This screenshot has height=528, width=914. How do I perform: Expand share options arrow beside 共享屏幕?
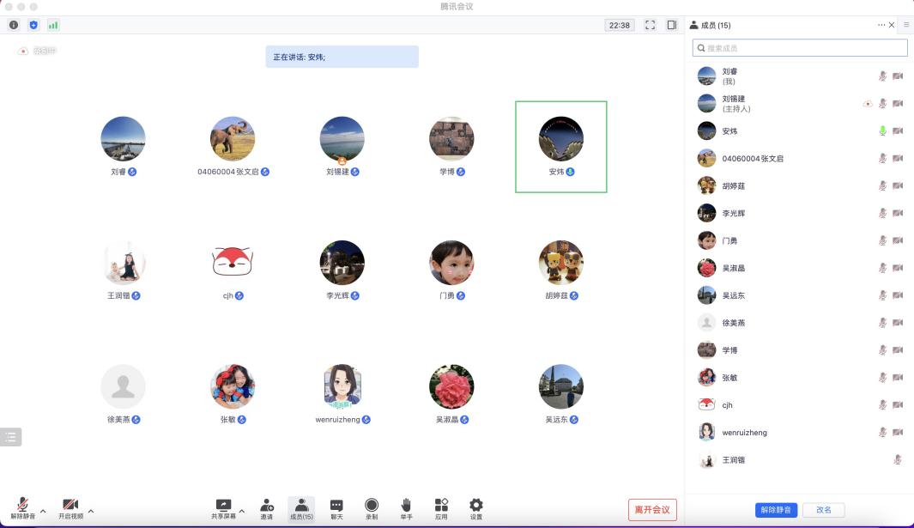(x=242, y=511)
